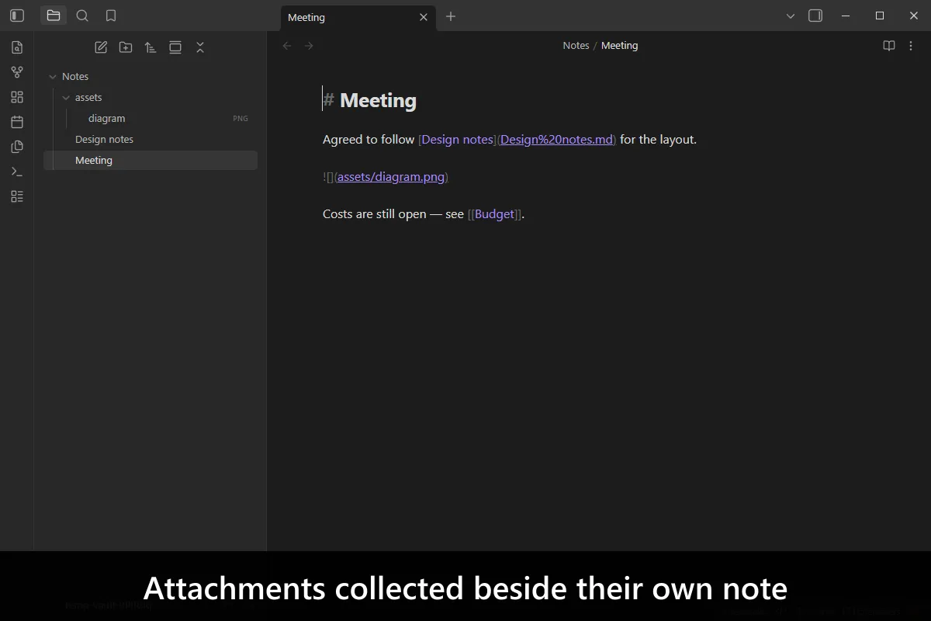The width and height of the screenshot is (931, 621).
Task: Open the tab list dropdown
Action: click(791, 16)
